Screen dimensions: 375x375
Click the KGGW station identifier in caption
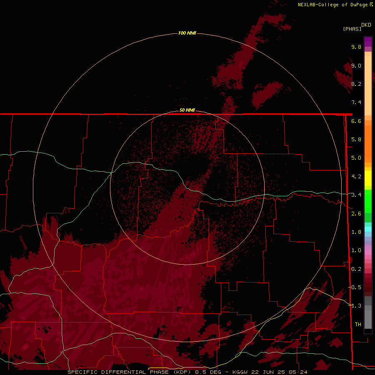241,372
